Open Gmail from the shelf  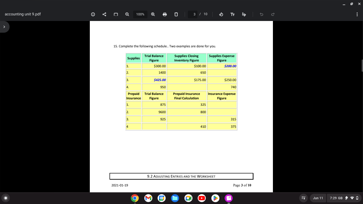148,198
